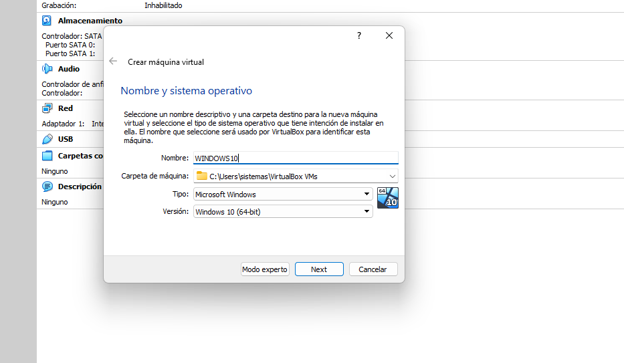Viewport: 624px width, 363px height.
Task: Click the Red network adapter icon
Action: pos(47,108)
